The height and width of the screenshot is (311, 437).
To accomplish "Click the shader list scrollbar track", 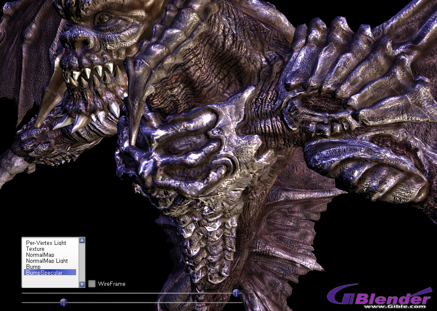I will point(82,262).
